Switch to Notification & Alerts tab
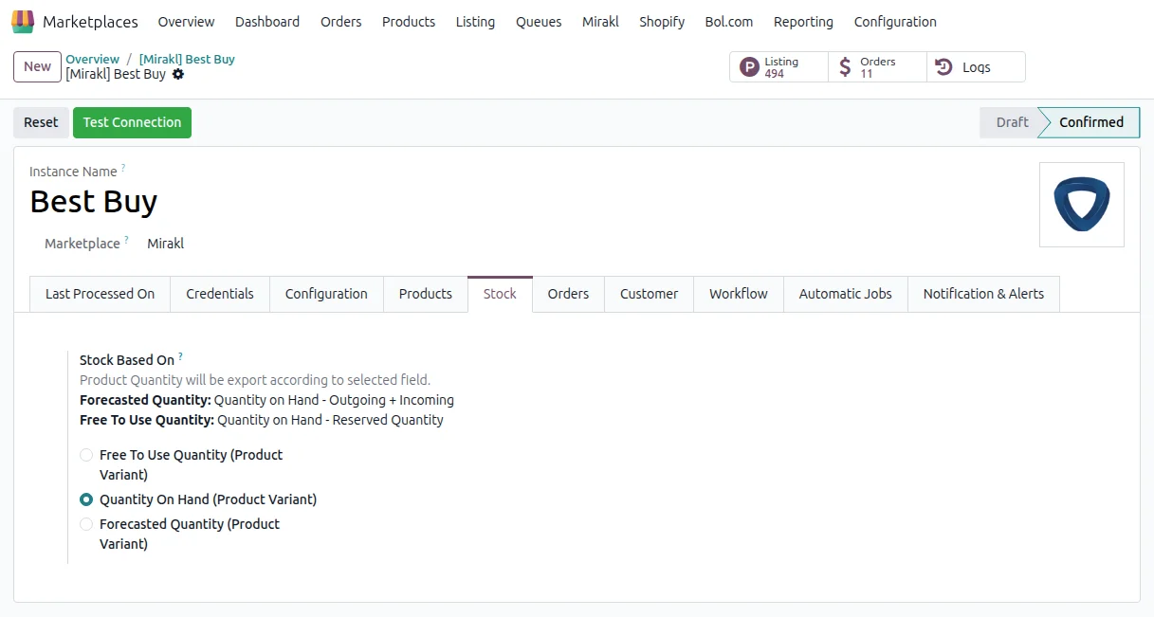The image size is (1154, 617). point(983,294)
